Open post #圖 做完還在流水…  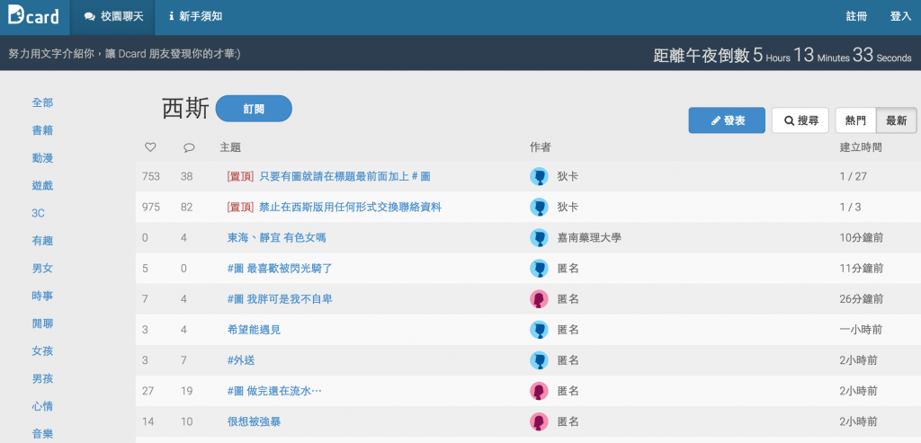coord(274,391)
